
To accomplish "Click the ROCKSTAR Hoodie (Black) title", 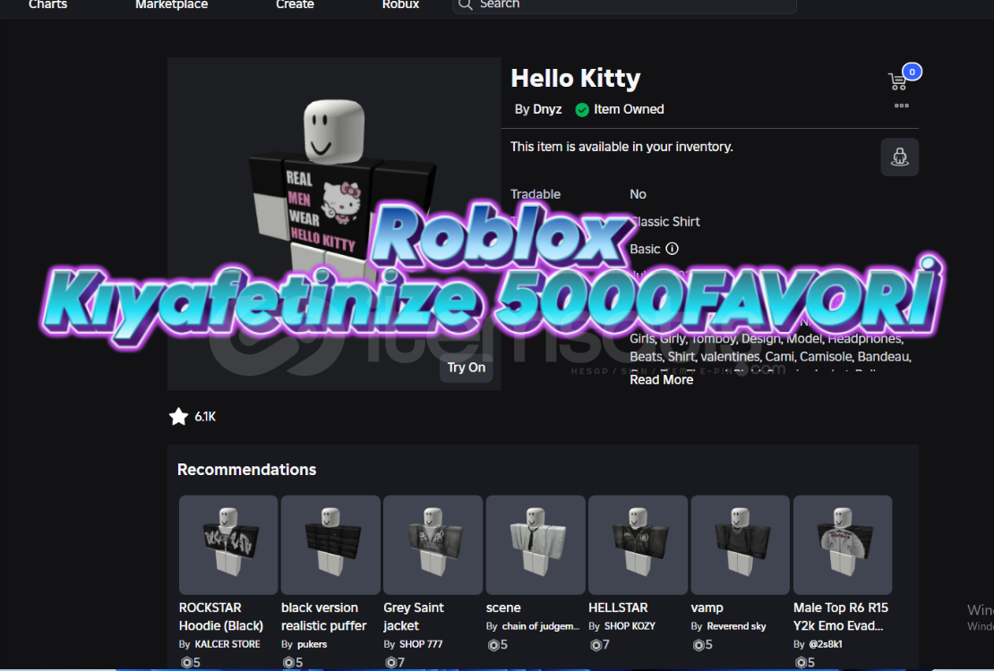I will pyautogui.click(x=220, y=616).
